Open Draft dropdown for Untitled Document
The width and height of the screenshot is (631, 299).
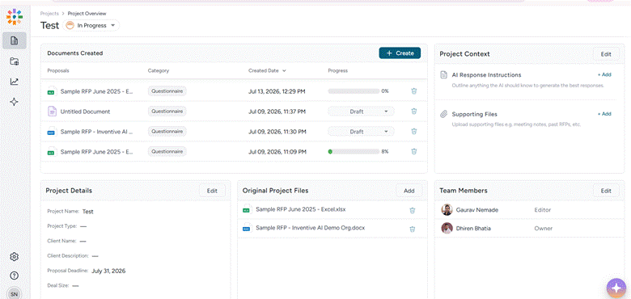point(361,112)
